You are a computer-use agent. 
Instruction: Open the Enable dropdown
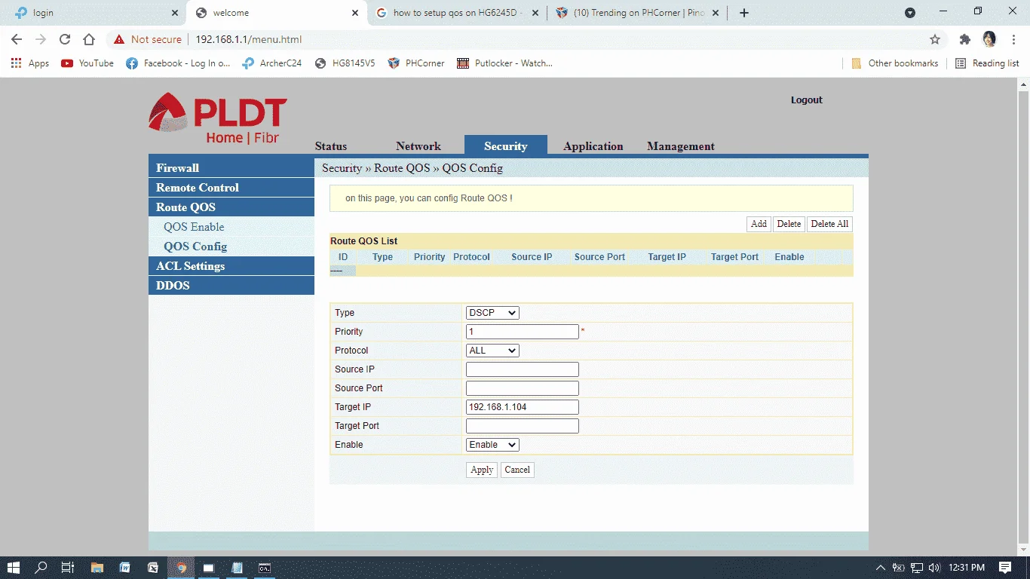492,445
